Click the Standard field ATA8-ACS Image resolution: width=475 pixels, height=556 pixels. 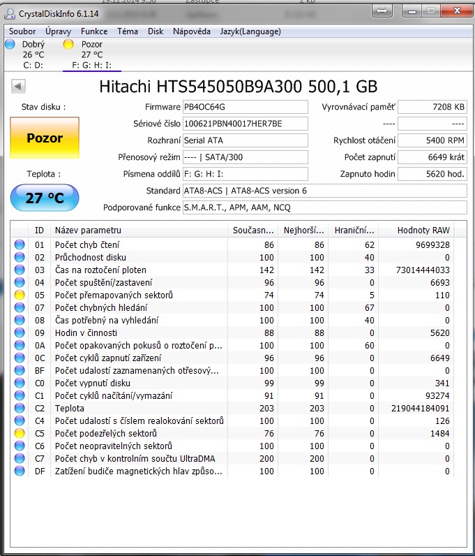point(325,191)
